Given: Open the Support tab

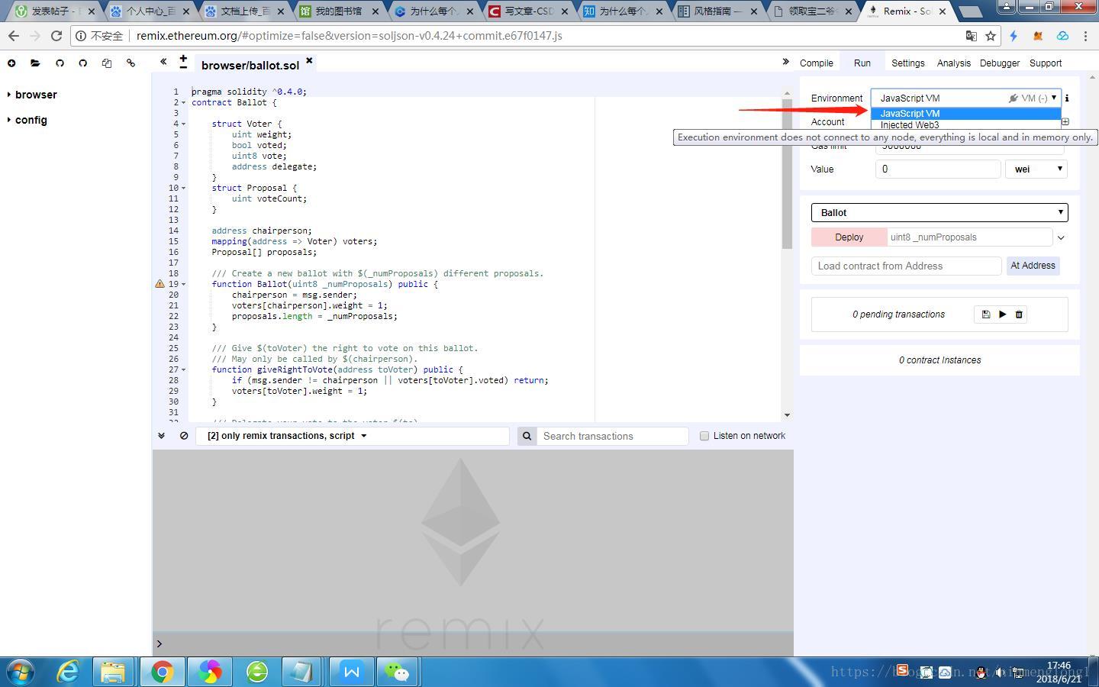Looking at the screenshot, I should (1046, 63).
